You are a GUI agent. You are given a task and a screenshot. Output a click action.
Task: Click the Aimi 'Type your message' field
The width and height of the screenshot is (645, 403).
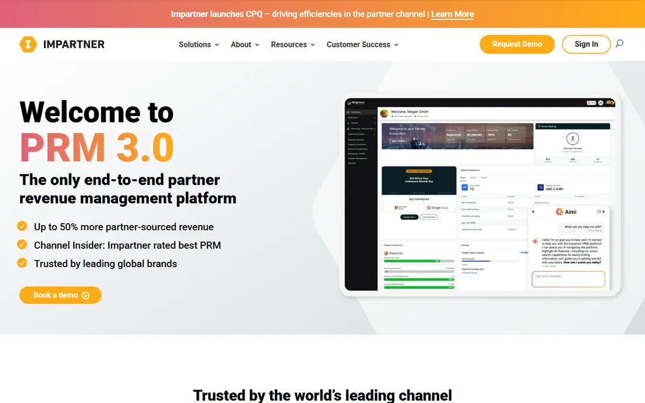[x=568, y=279]
